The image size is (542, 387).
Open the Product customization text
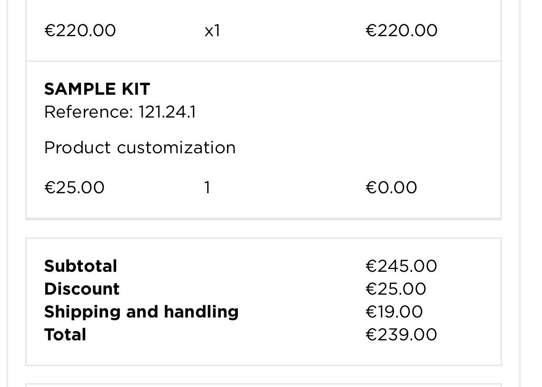coord(140,148)
